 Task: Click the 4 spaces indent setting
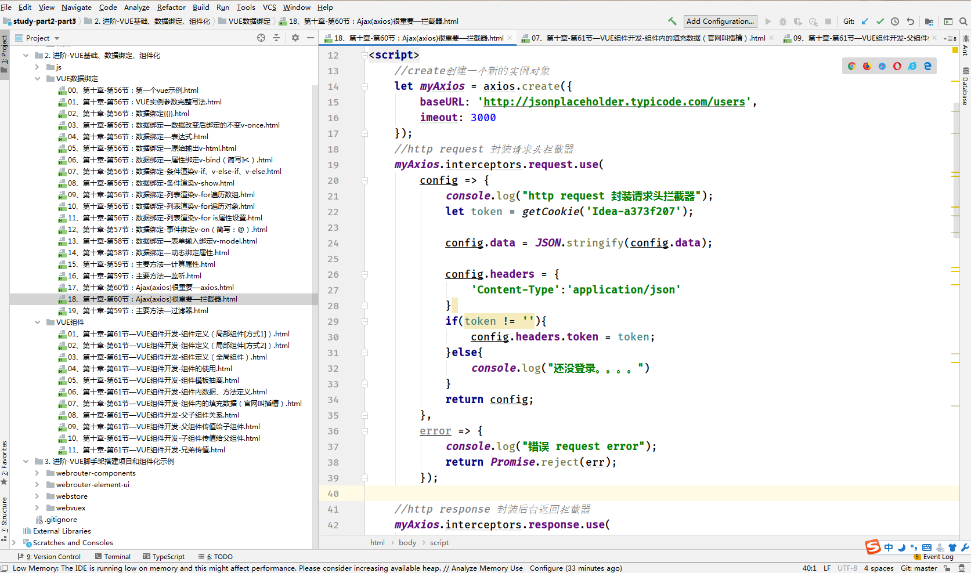point(879,568)
